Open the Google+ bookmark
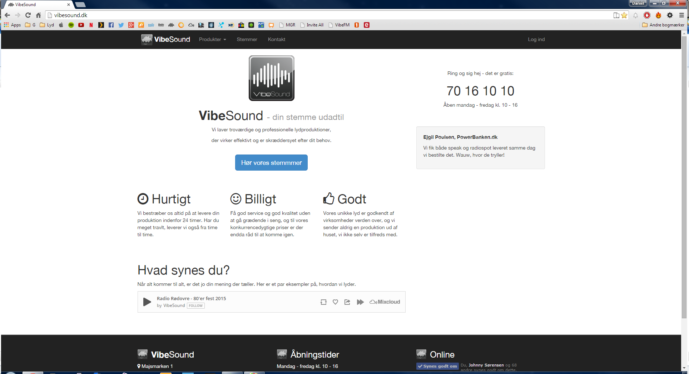689x374 pixels. pos(131,25)
